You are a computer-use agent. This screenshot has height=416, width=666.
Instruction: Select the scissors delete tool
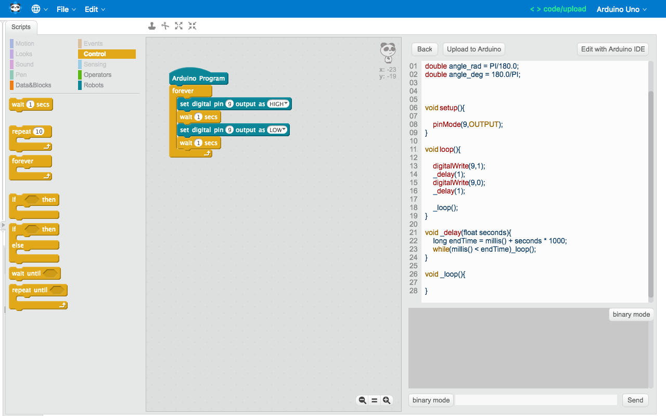tap(165, 25)
